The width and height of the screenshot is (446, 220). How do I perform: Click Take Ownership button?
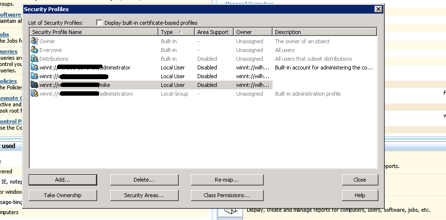tap(63, 195)
